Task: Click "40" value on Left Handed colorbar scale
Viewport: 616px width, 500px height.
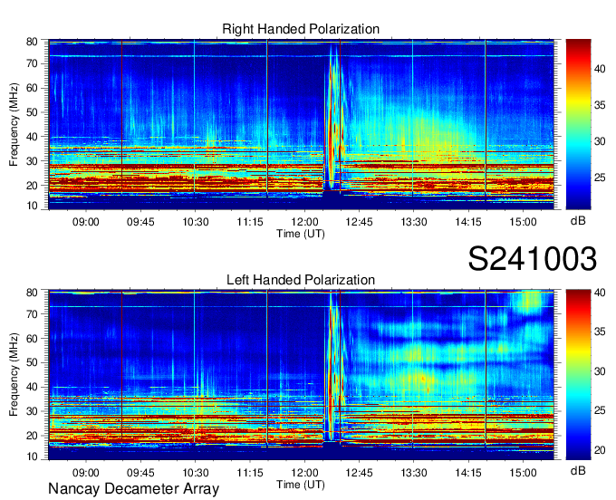Action: [600, 293]
